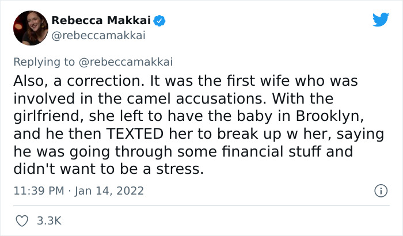The image size is (403, 236).
Task: Open the @rebeccamakkai mention after Replying to
Action: [x=127, y=62]
